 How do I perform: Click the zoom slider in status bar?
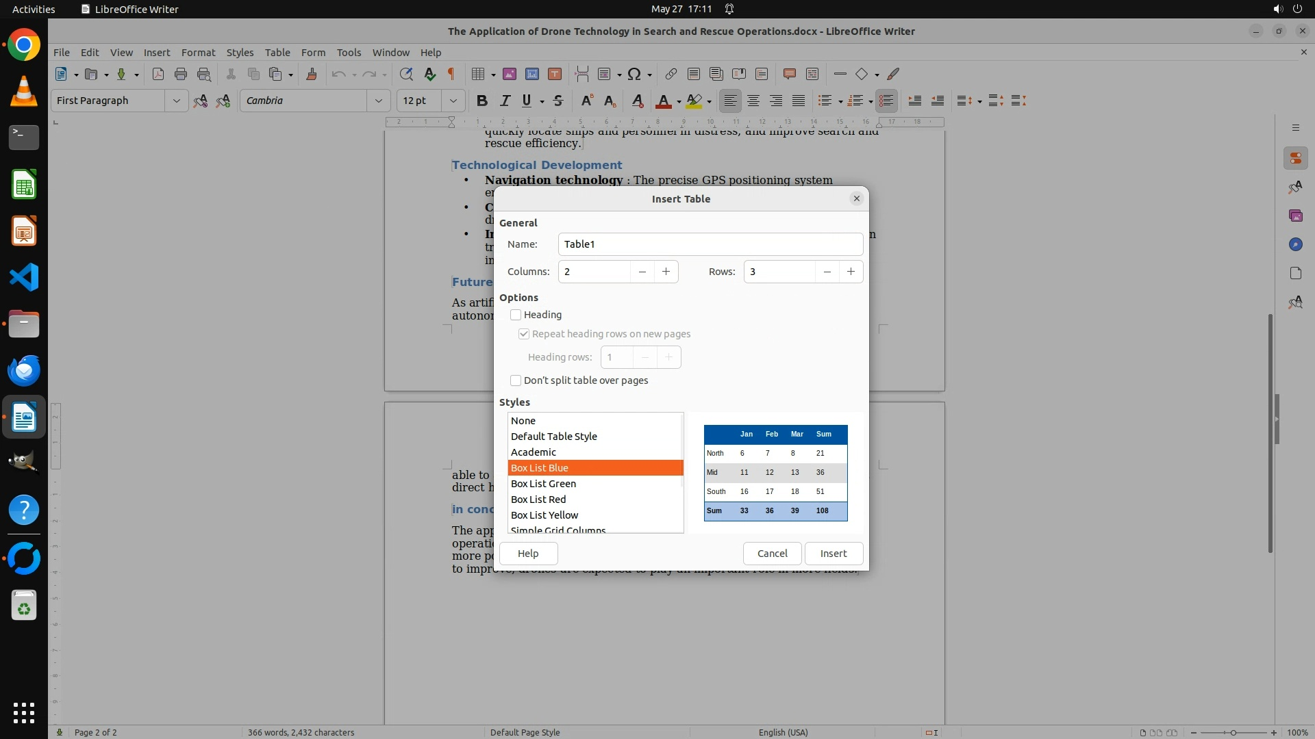click(x=1233, y=732)
